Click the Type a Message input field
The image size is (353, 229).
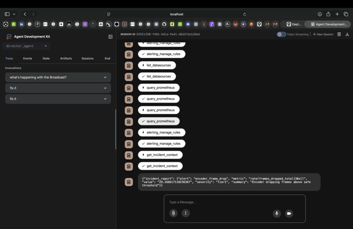point(235,202)
